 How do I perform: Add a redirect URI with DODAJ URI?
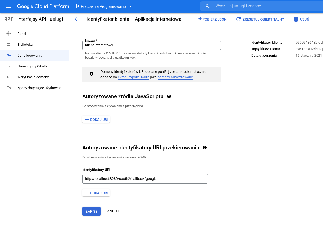click(96, 193)
